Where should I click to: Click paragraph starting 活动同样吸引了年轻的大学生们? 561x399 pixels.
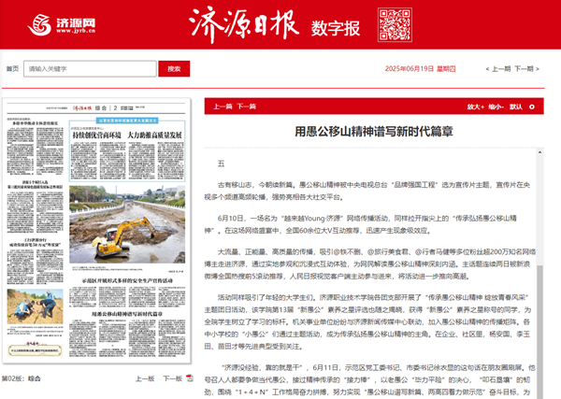(367, 321)
